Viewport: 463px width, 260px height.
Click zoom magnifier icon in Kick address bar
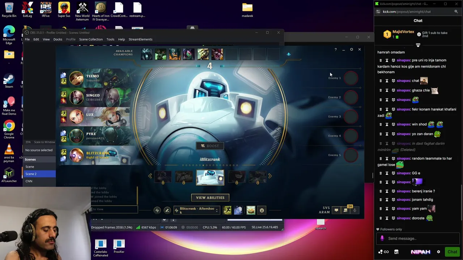pos(456,12)
